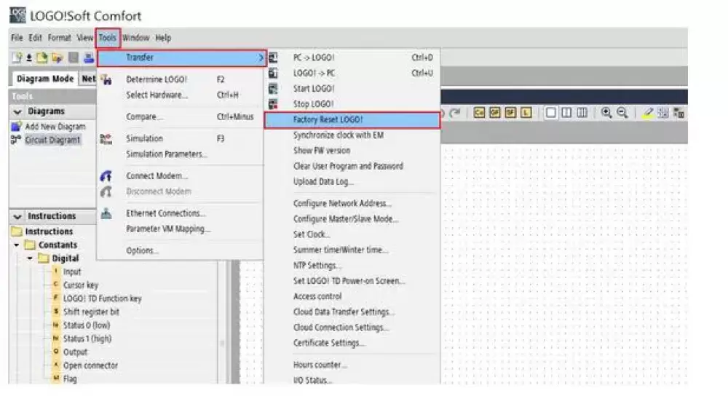Click the Determine LOGO! icon
This screenshot has height=404, width=728.
[x=106, y=79]
